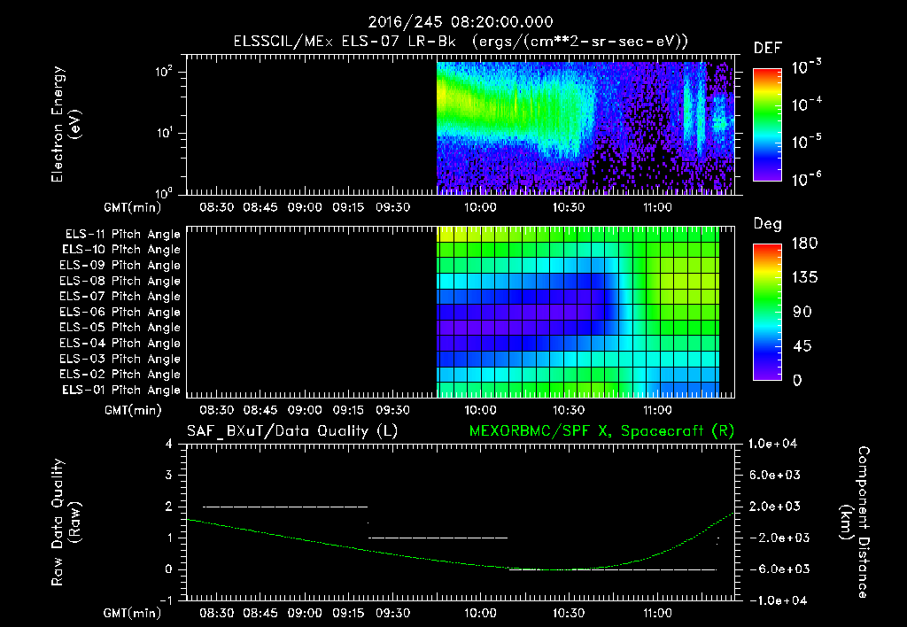This screenshot has height=627, width=907.
Task: Select the ELS-06 Pitch Angle row label
Action: point(120,313)
